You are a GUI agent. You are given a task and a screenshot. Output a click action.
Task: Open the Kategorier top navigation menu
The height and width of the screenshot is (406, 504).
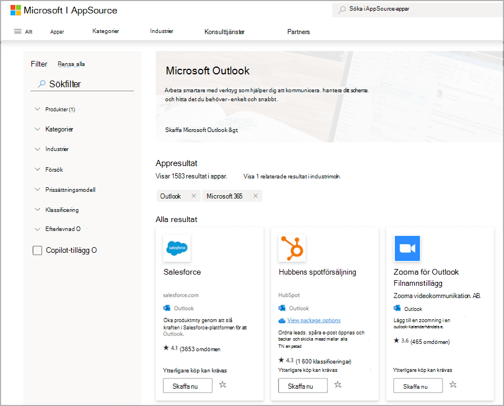tap(105, 31)
